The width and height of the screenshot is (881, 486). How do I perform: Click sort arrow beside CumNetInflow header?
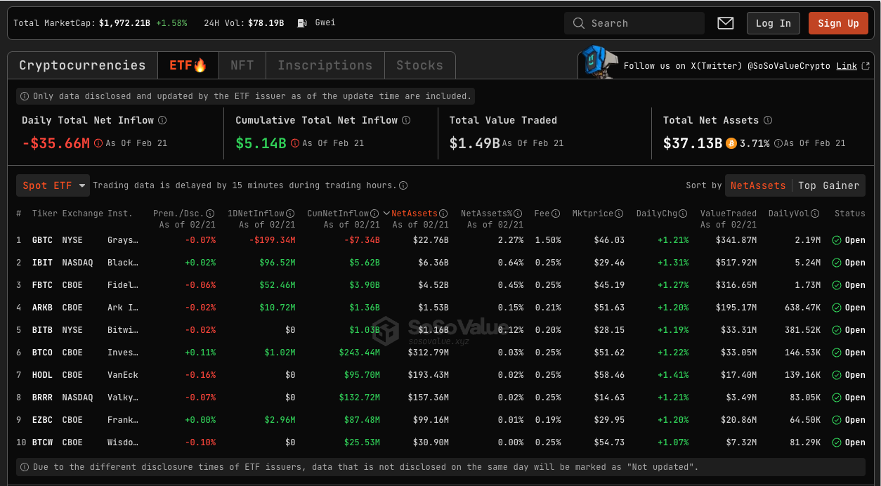point(386,214)
